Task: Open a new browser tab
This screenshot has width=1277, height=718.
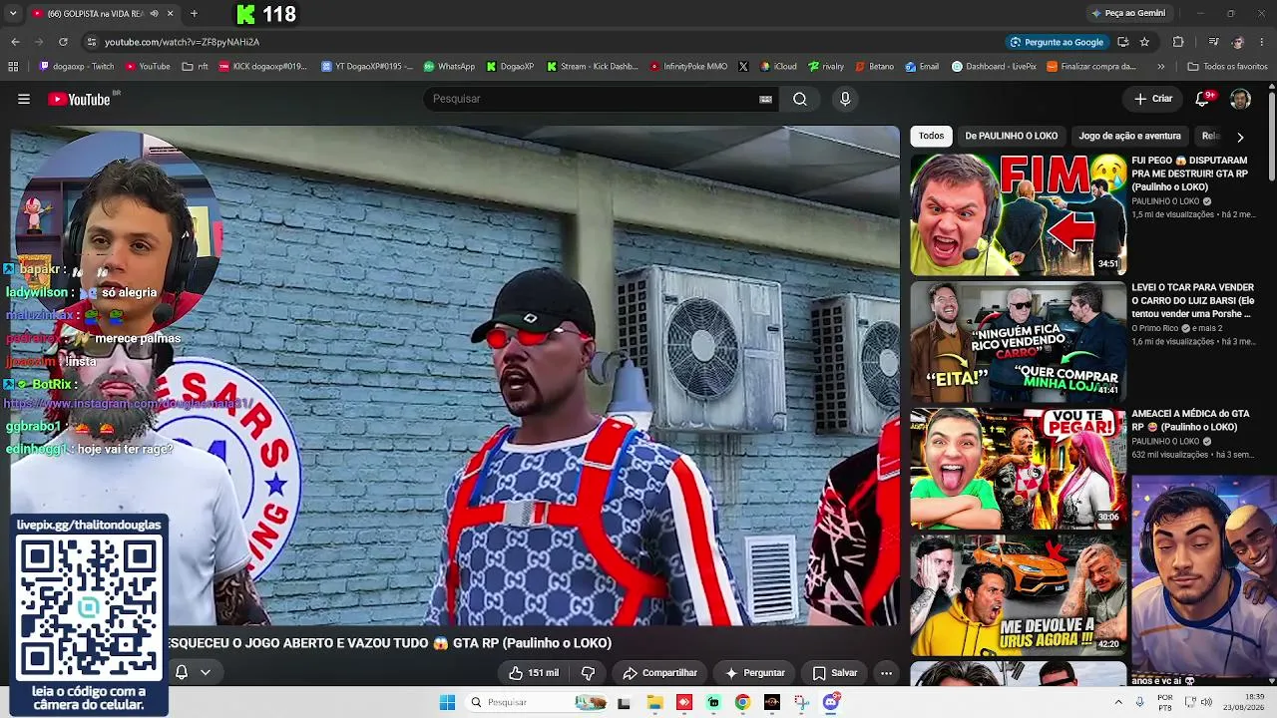Action: tap(194, 14)
